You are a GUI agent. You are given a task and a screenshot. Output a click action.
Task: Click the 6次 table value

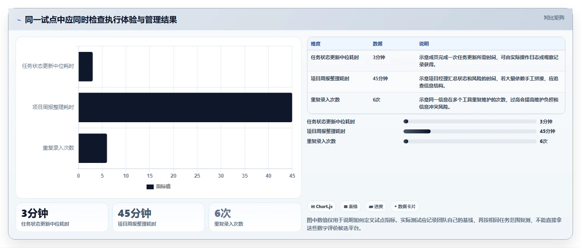point(376,100)
